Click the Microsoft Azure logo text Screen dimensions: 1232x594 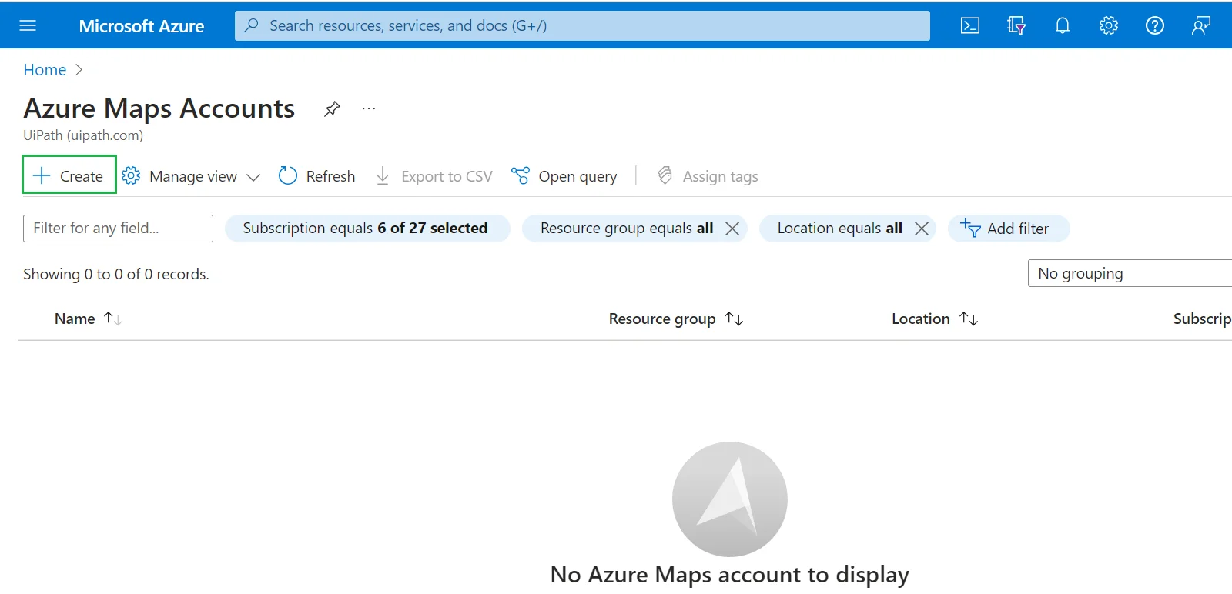pos(142,26)
